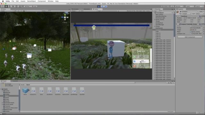This screenshot has width=205, height=115.
Task: Expand Canvas in Hierarchy
Action: [155, 26]
